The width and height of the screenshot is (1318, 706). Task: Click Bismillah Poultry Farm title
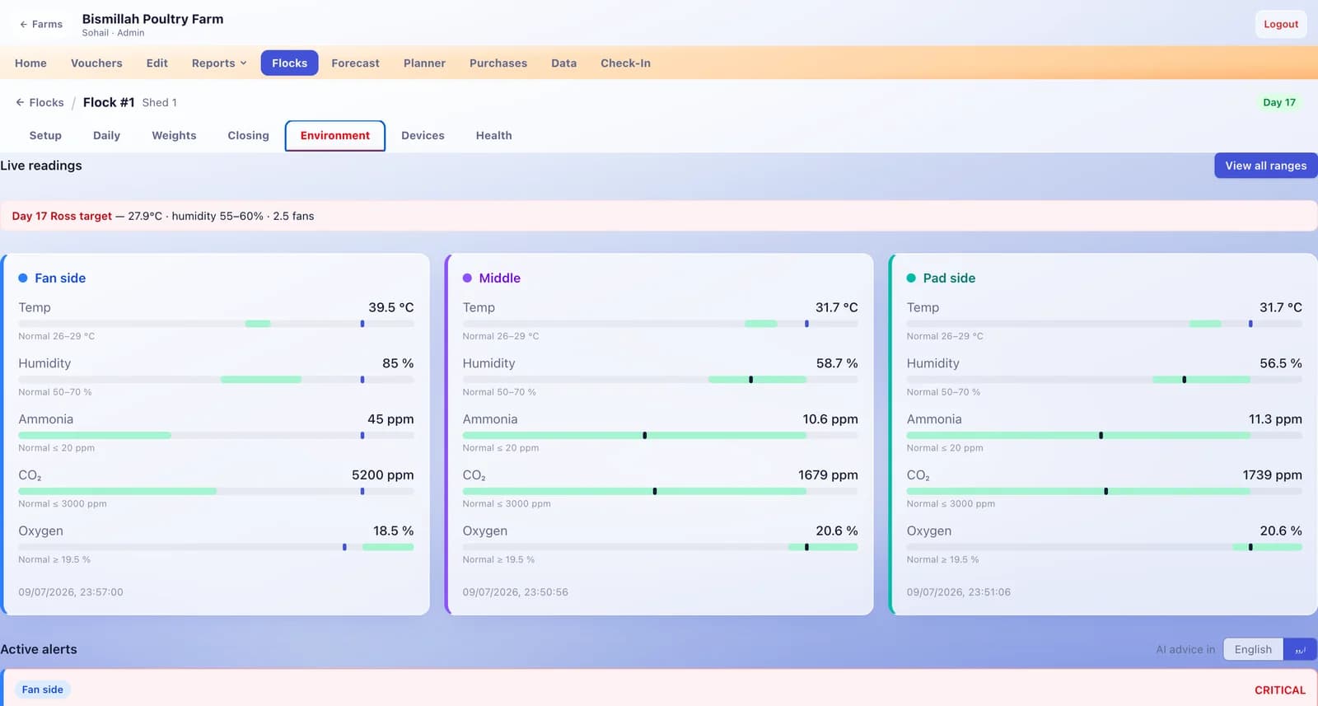(x=152, y=19)
